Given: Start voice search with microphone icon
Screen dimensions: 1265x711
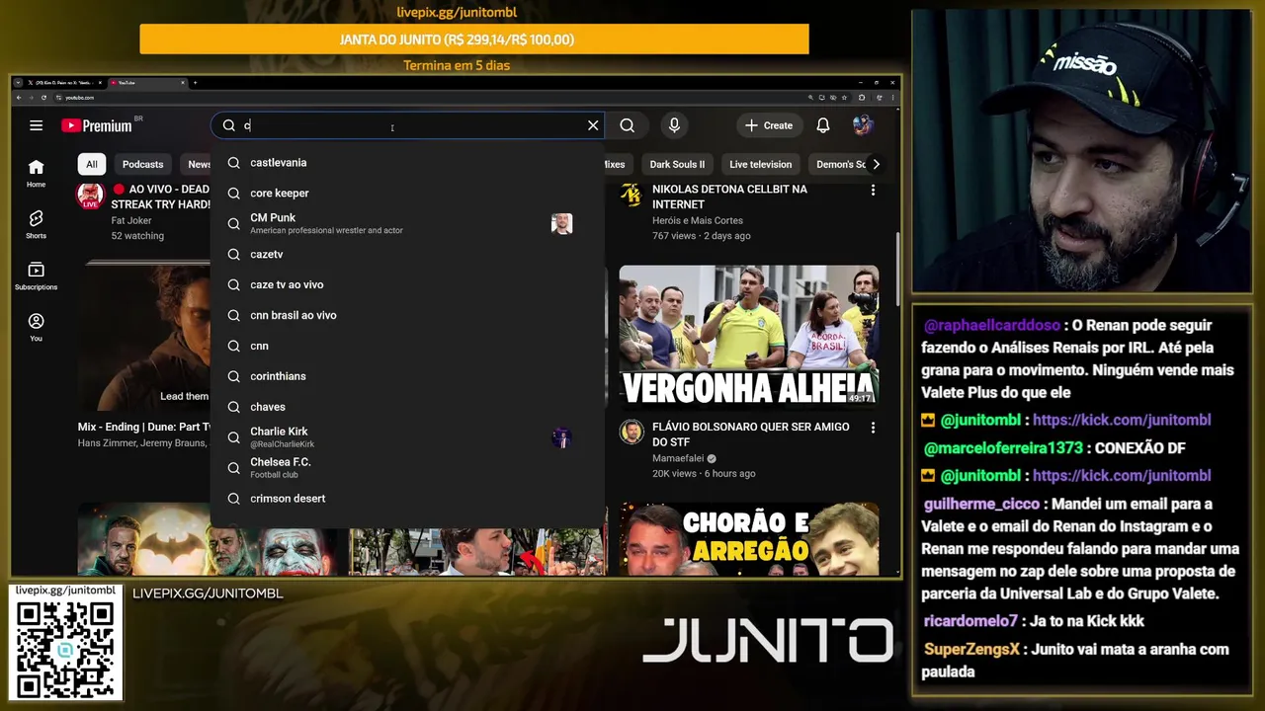Looking at the screenshot, I should (674, 125).
